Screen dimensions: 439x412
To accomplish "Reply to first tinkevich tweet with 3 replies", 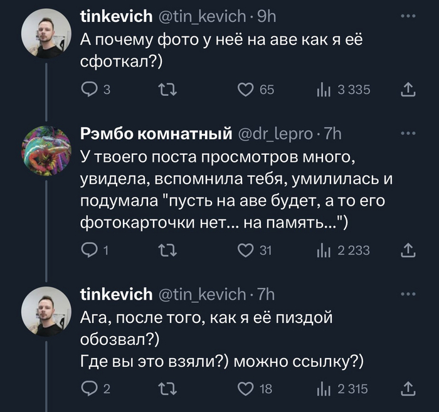I will point(90,90).
